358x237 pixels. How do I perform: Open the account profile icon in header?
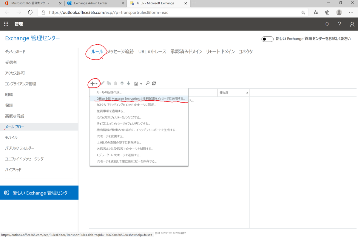point(352,24)
